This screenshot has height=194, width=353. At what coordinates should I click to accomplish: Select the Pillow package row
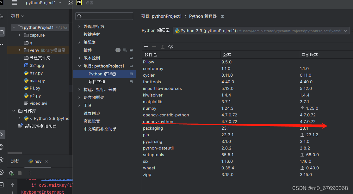[x=247, y=62]
